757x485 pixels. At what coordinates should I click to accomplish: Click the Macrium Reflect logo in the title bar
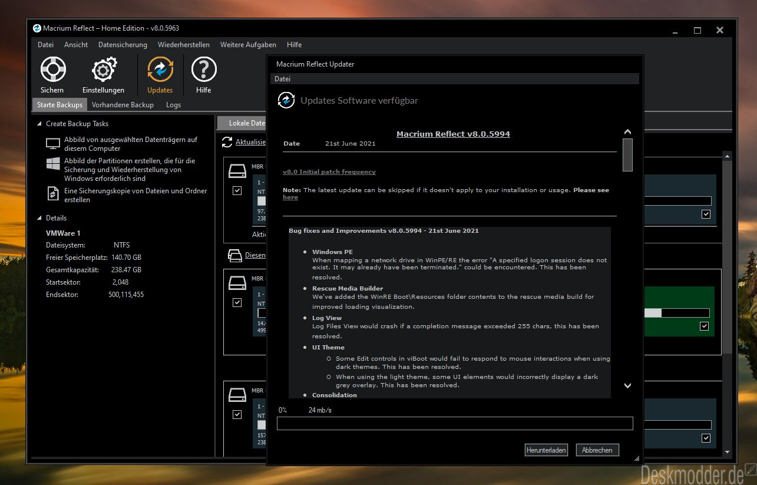point(37,28)
